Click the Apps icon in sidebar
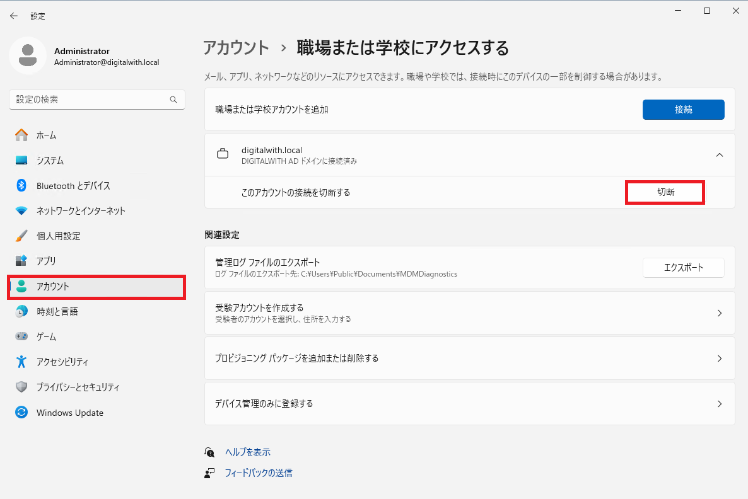This screenshot has height=499, width=748. pos(21,261)
